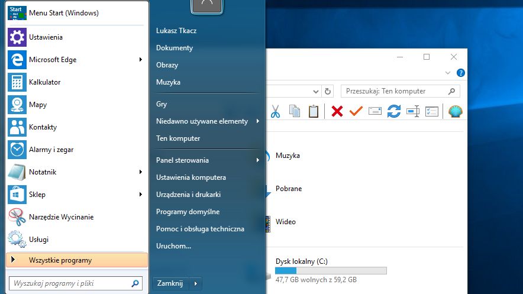This screenshot has height=294, width=523.
Task: Expand Microsoft Edge jump list arrow
Action: [x=140, y=60]
